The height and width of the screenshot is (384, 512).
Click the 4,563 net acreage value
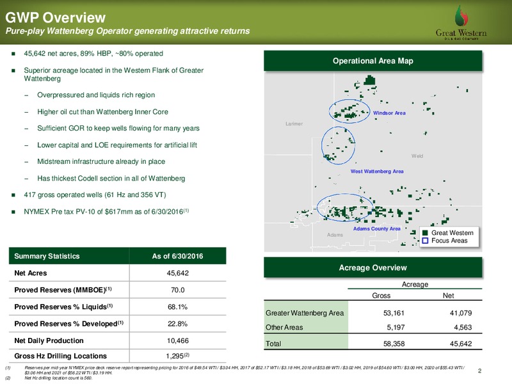coord(463,327)
